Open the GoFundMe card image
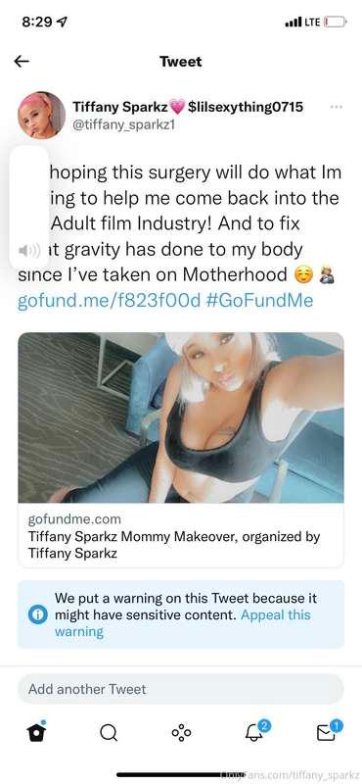The image size is (362, 784). click(181, 417)
